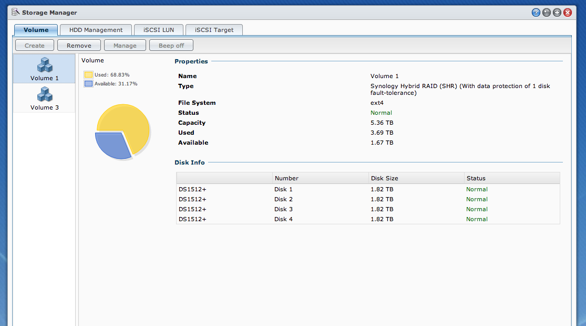
Task: Click the 'Volume 1' name value in Properties
Action: click(x=384, y=76)
